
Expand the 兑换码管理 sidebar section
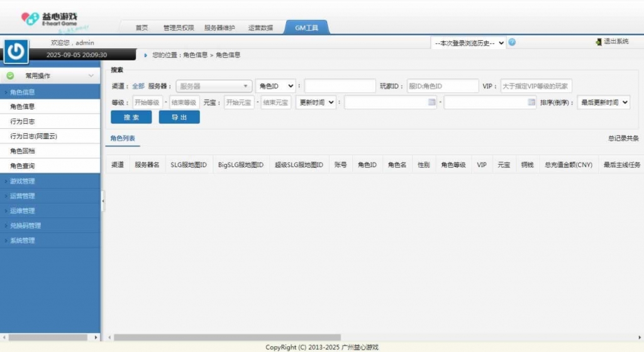[25, 226]
